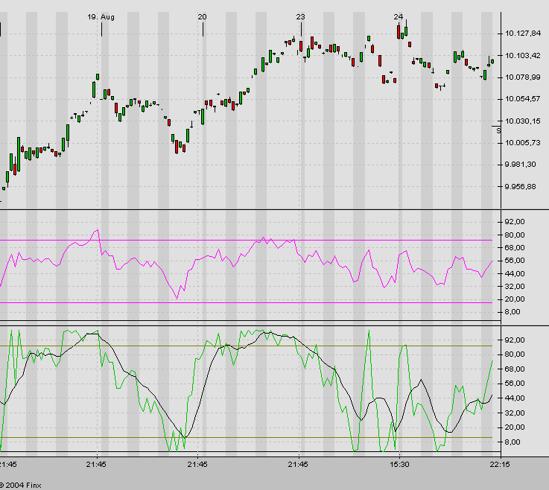The image size is (549, 490).
Task: Click the 10.127,84 price axis label
Action: pos(521,34)
